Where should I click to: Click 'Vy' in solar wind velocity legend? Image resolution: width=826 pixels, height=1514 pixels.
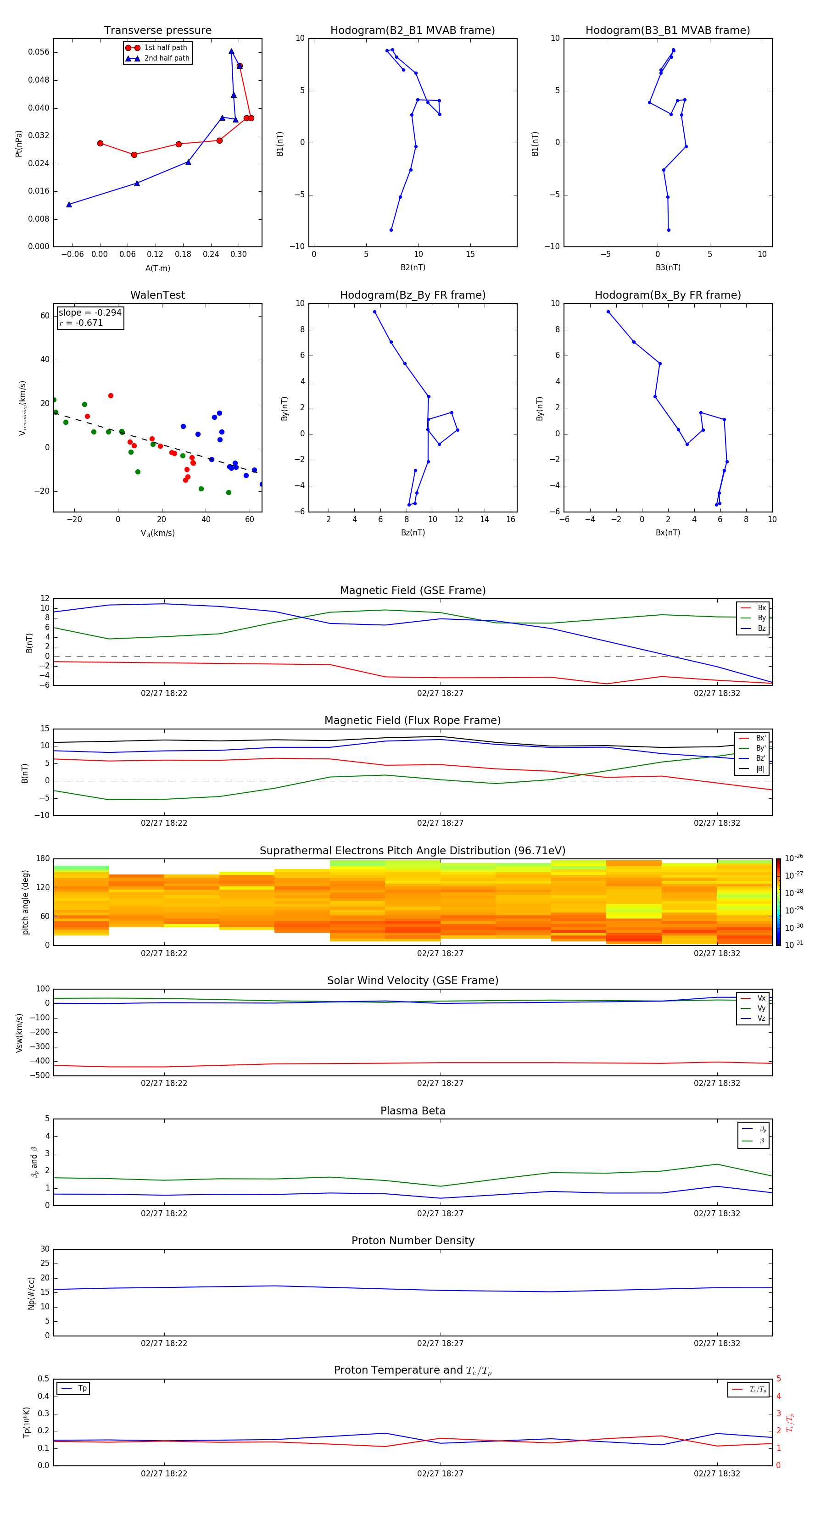[x=753, y=1008]
